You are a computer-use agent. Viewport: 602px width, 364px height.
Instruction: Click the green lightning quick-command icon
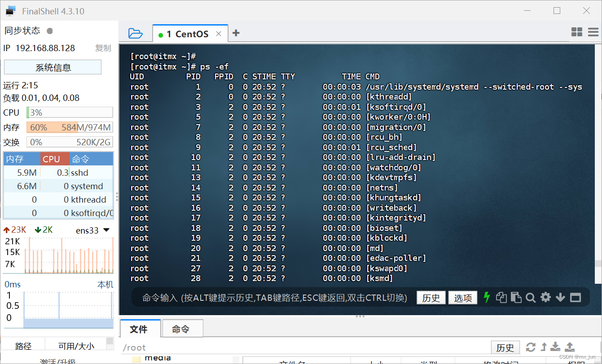tap(487, 297)
